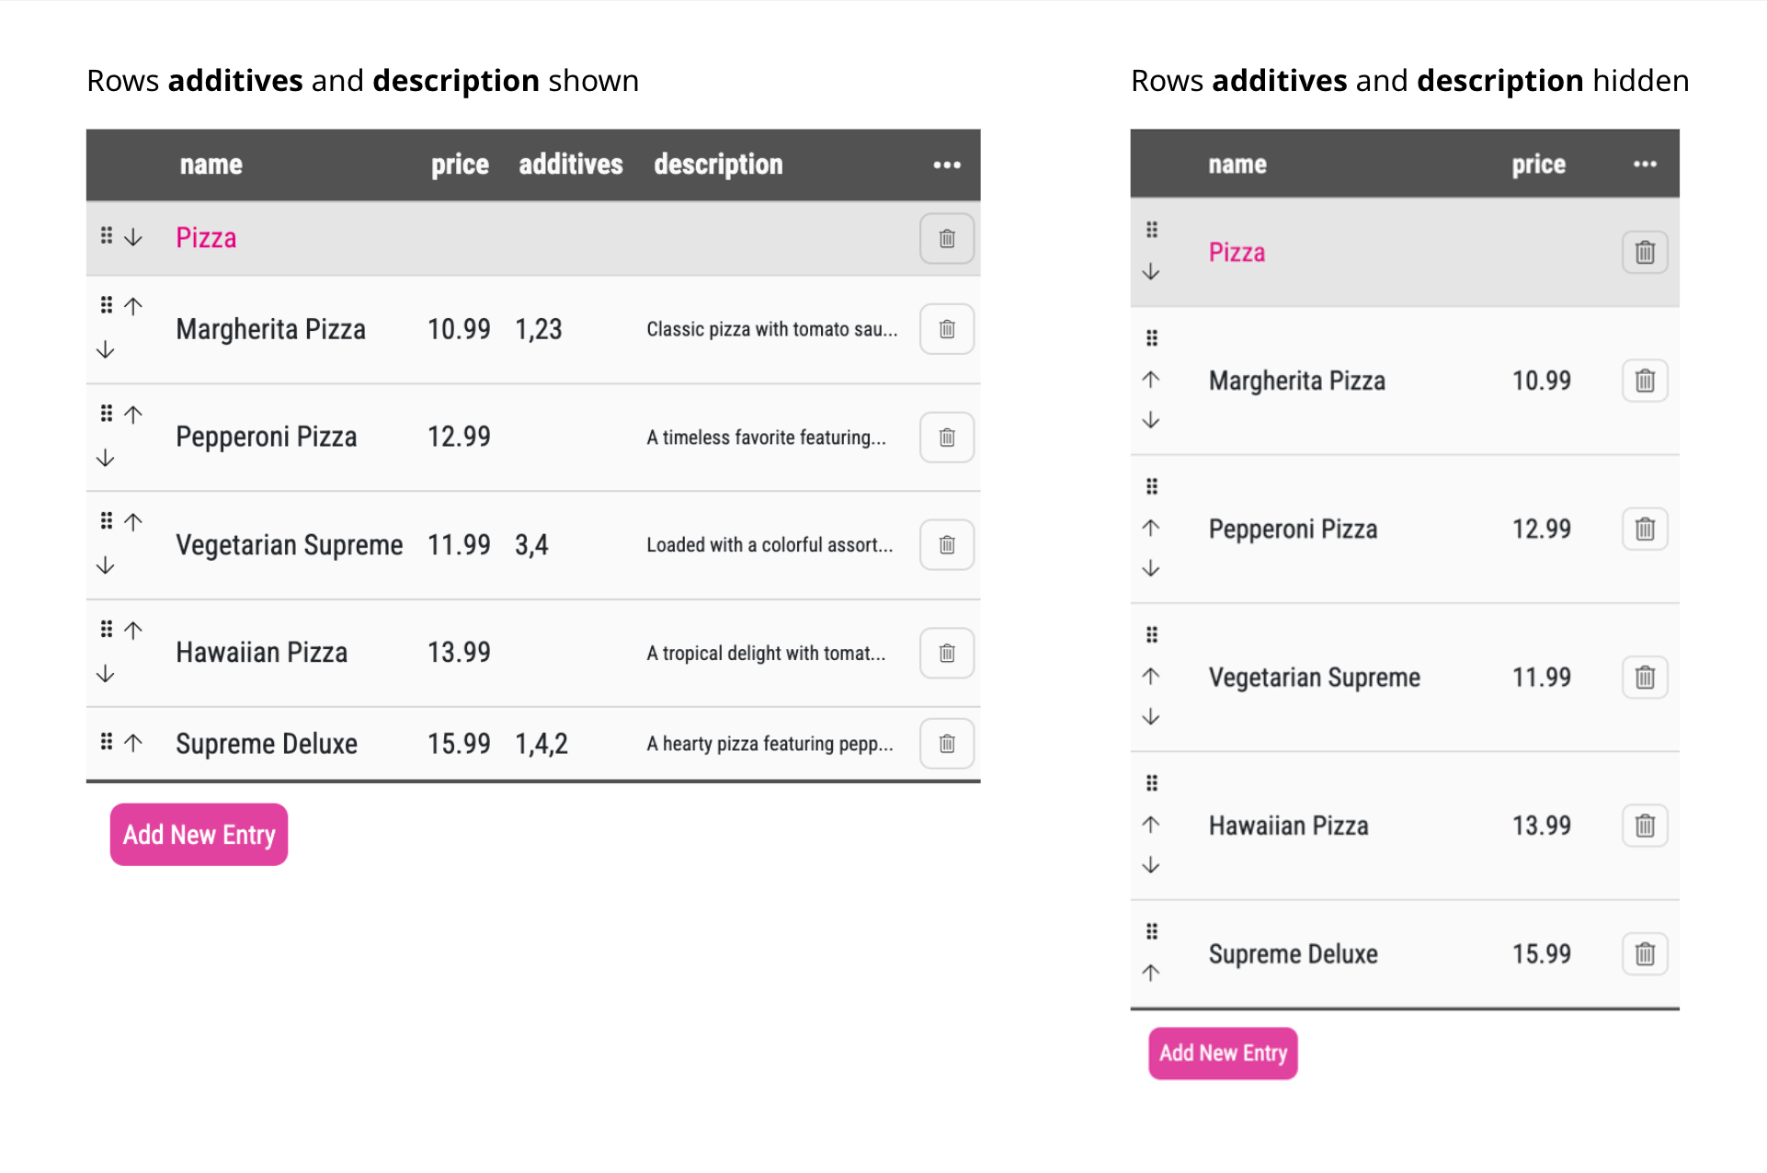
Task: Move Hawaiian Pizza down in right table
Action: pyautogui.click(x=1151, y=865)
